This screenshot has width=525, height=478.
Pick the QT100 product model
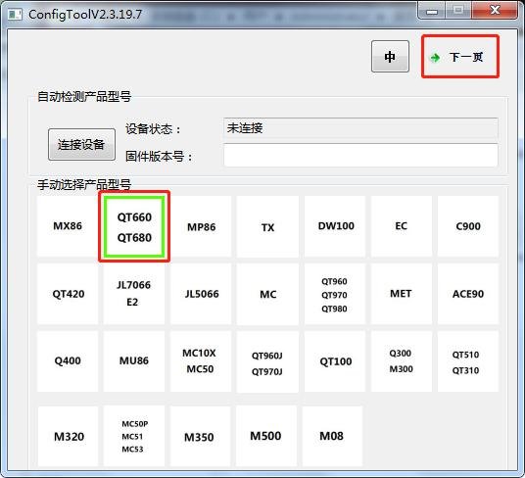tap(335, 361)
